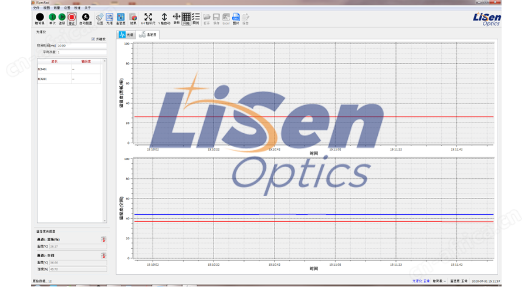Viewport: 528px width, 287px height.
Task: Click channel 1 temperature field 26.17
Action: [78, 247]
